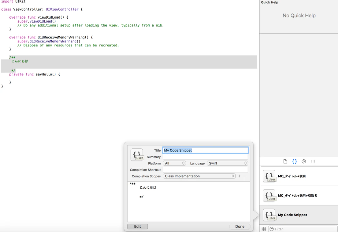Click the Edit button in the snippet popover

pos(138,227)
